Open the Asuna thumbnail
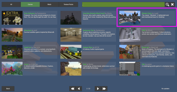 click(x=12, y=69)
